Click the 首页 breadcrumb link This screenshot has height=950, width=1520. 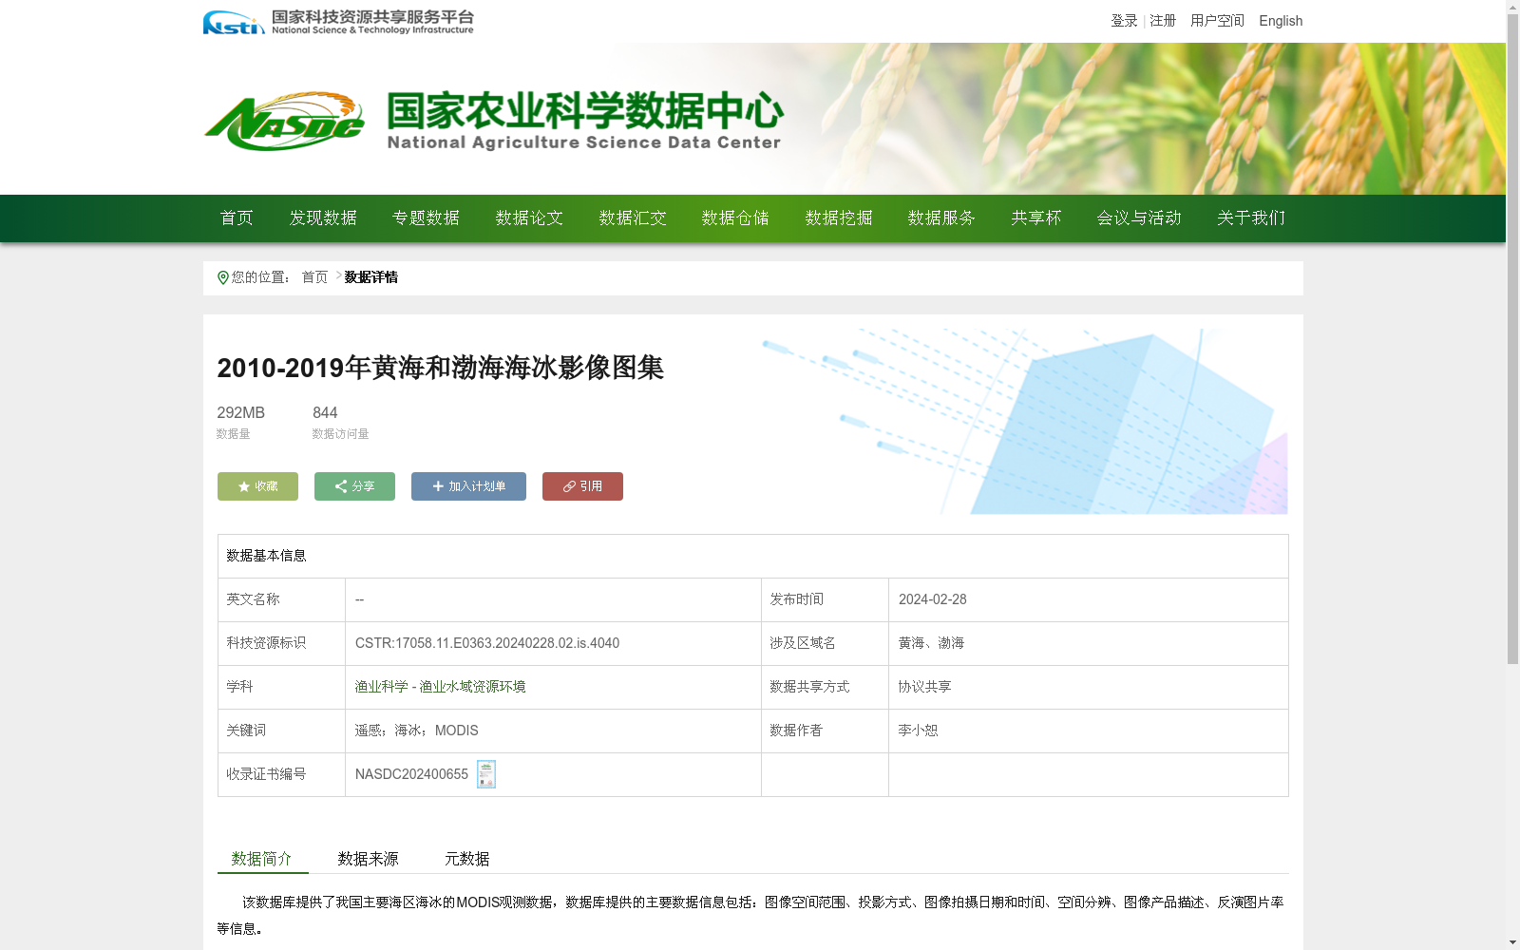pos(314,277)
